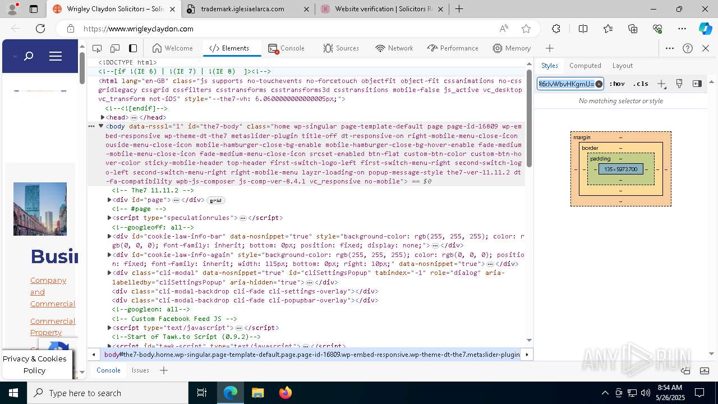Click the city skyline thumbnail image

40,209
